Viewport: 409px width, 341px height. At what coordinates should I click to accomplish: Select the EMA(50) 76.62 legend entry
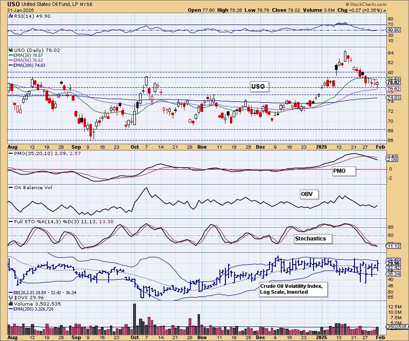(26, 60)
